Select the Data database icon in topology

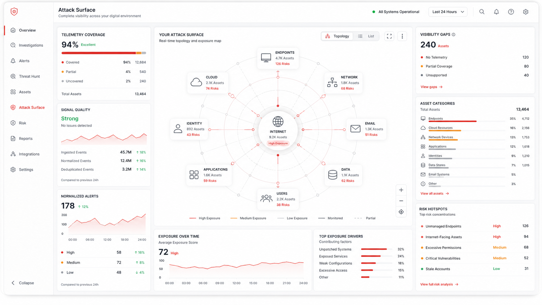pos(333,175)
